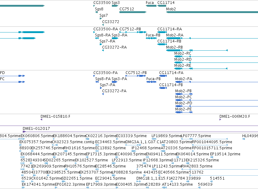
Task: Click EST EC28546.5prime
Action: 110,166
